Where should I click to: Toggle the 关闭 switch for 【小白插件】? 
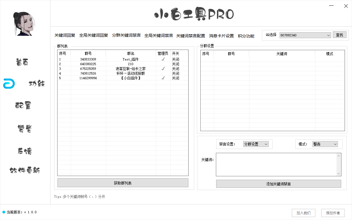pos(175,78)
